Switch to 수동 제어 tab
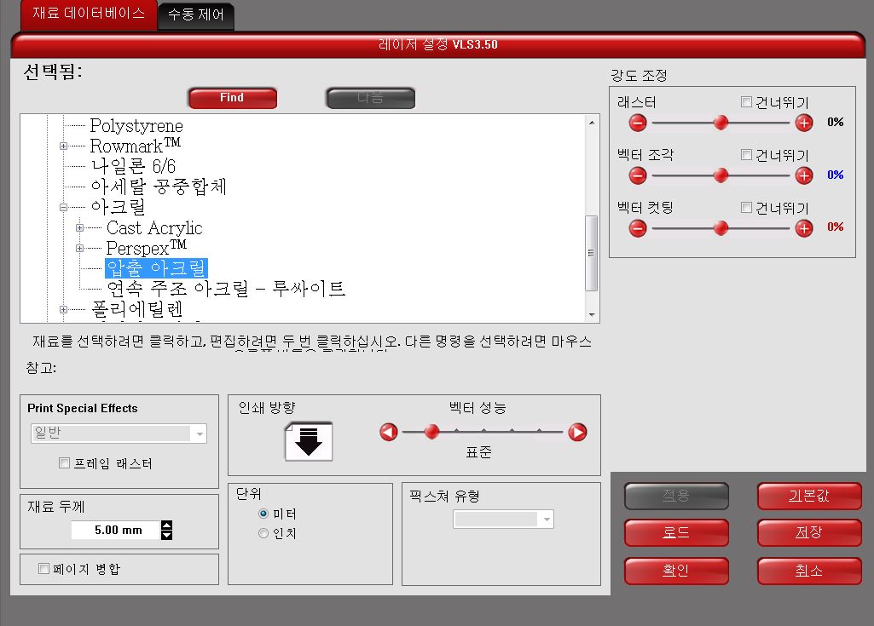Image resolution: width=874 pixels, height=626 pixels. [195, 15]
